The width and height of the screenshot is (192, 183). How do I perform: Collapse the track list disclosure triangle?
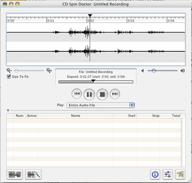(8, 110)
